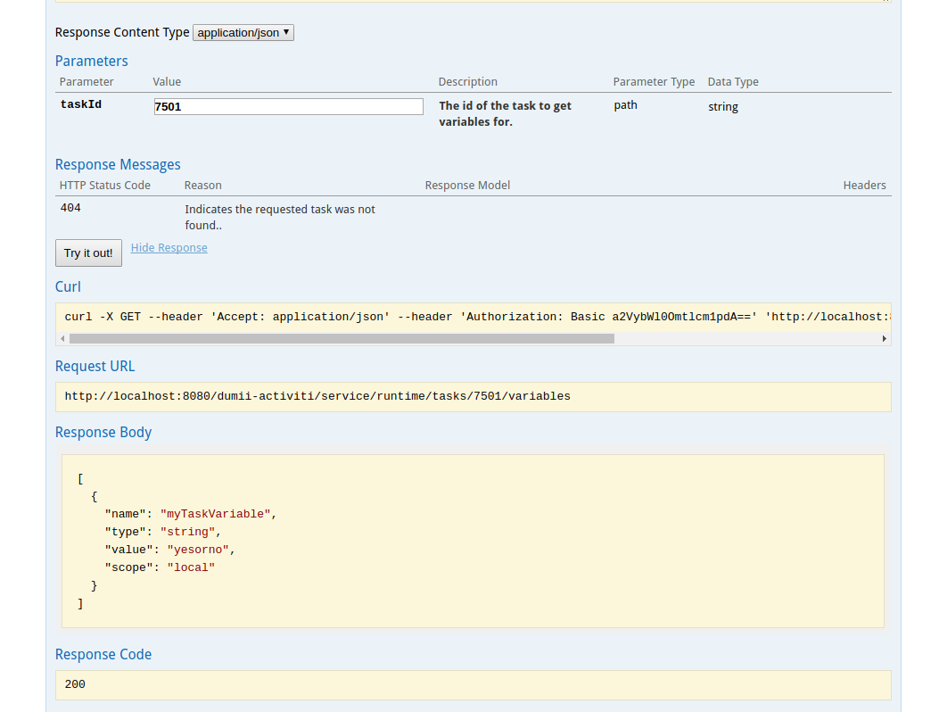Click the Curl horizontal scrollbar thumb
The height and width of the screenshot is (712, 939).
click(x=342, y=339)
